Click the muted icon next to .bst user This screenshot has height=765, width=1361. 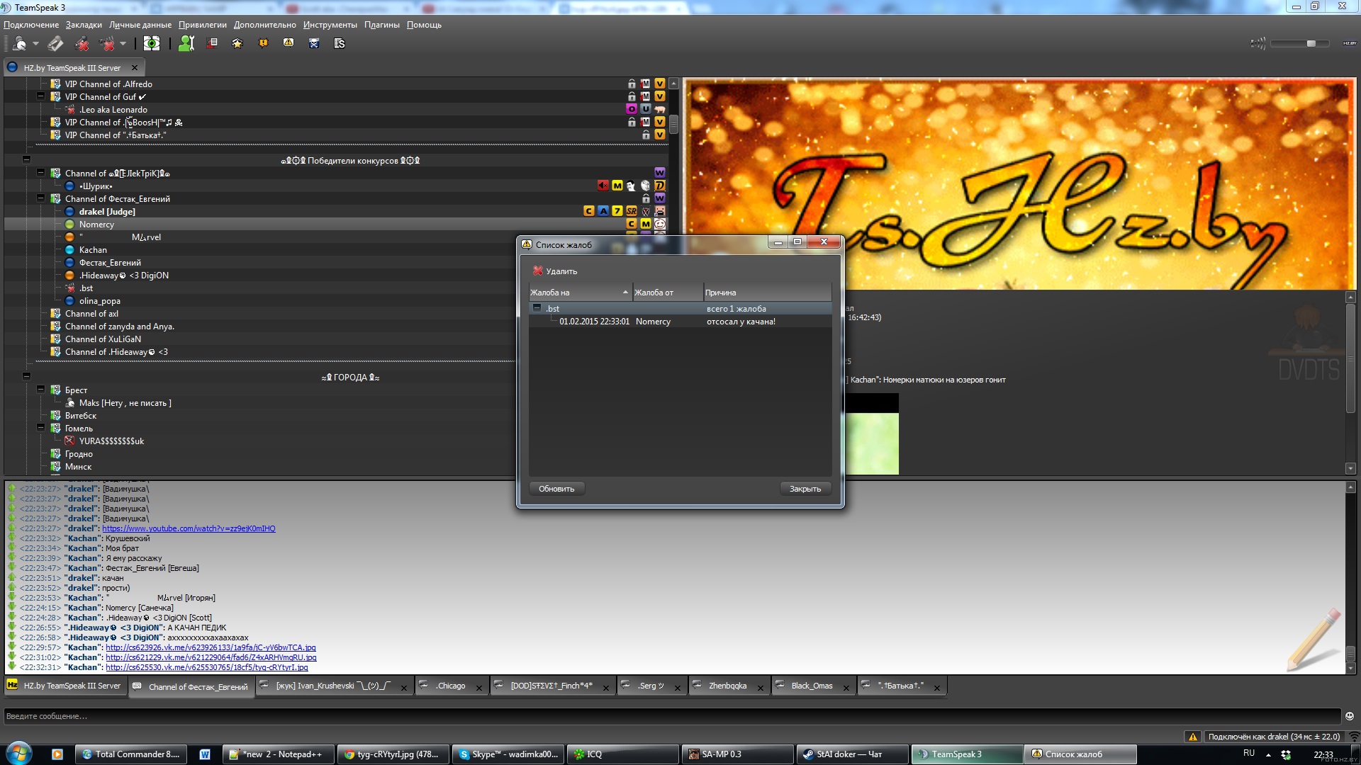click(x=70, y=288)
